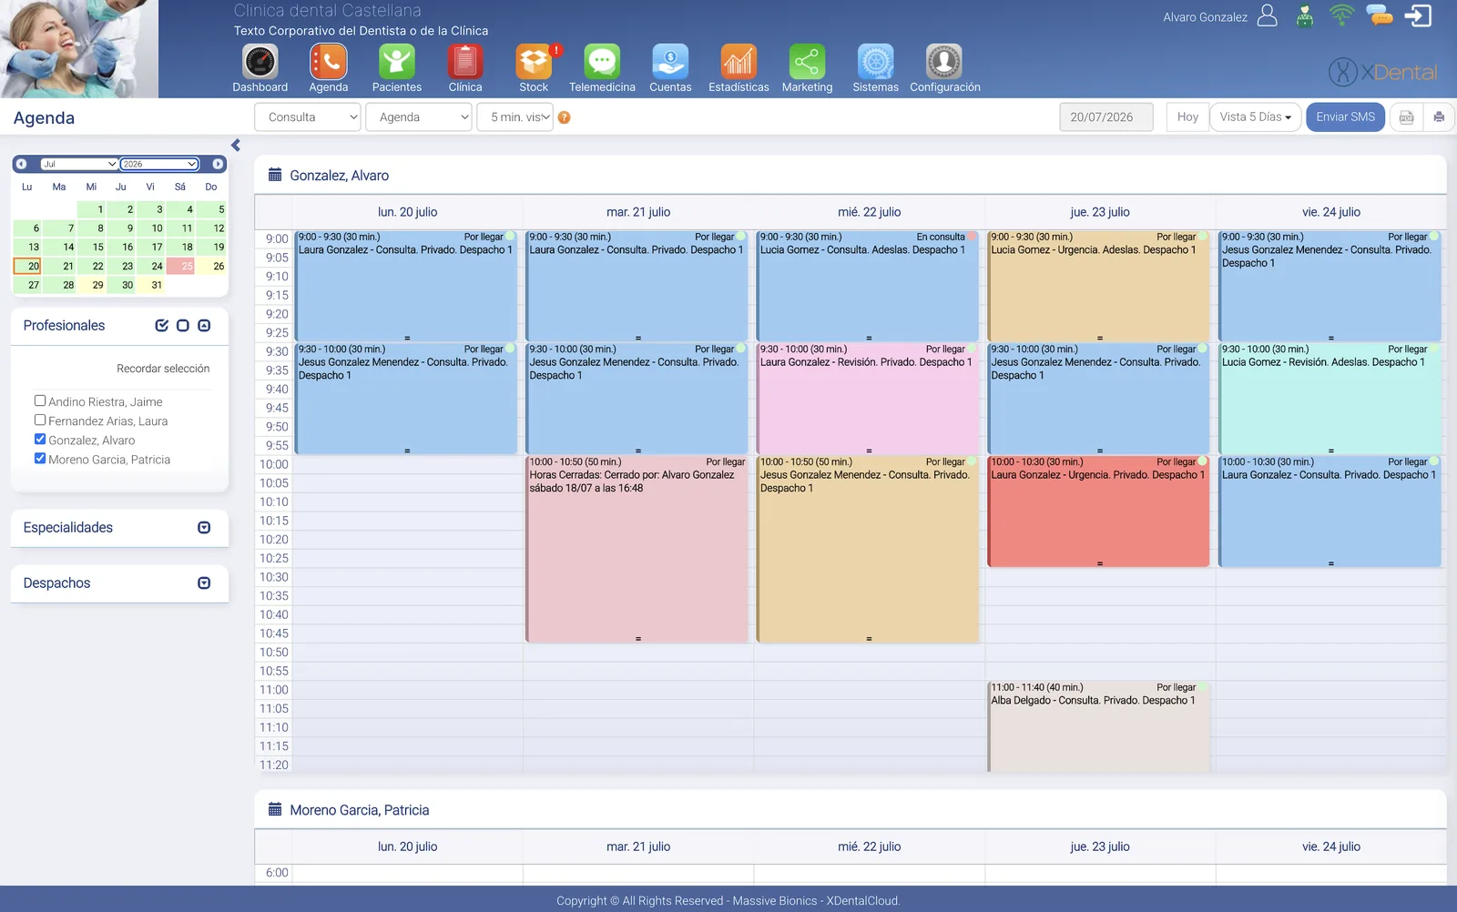Viewport: 1457px width, 912px height.
Task: Open the Estadísticas chart icon
Action: 739,62
